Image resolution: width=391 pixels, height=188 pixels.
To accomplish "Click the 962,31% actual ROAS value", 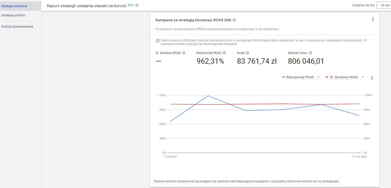I will [x=210, y=61].
